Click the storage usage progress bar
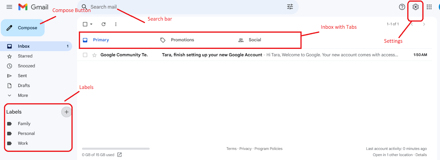 pos(116,149)
